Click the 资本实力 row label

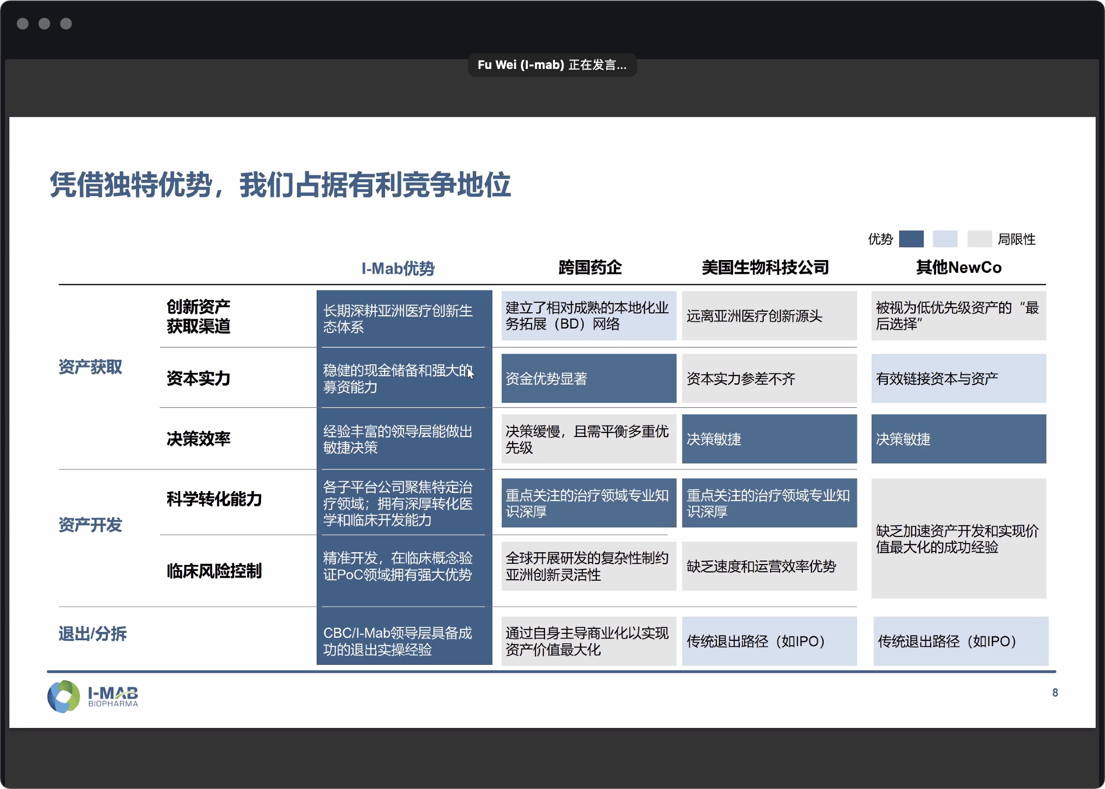click(x=197, y=378)
